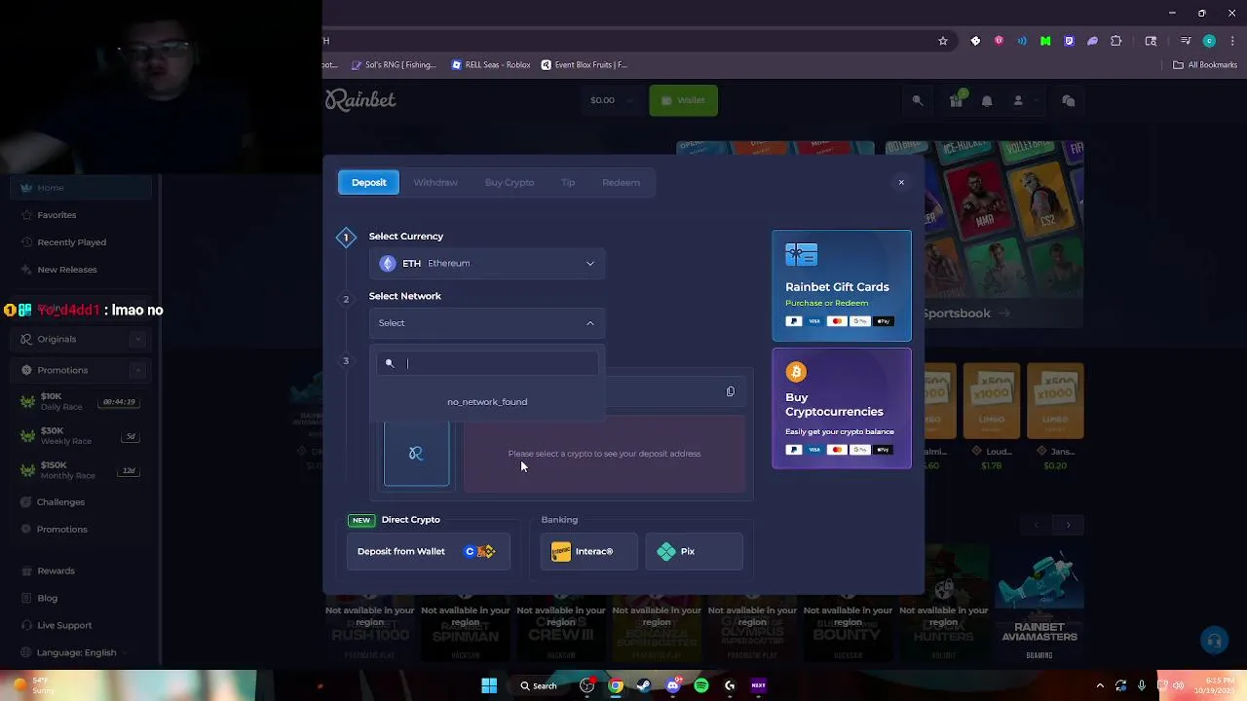Switch to the Buy Crypto tab
Image resolution: width=1247 pixels, height=701 pixels.
[x=510, y=182]
